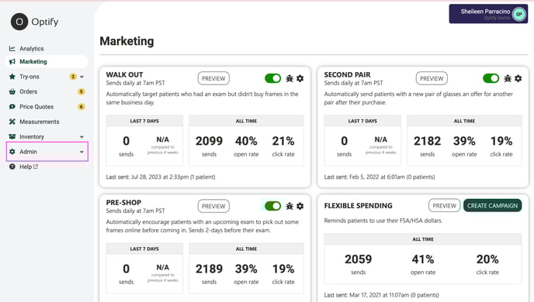Screen dimensions: 534x302
Task: Open Second Pair campaign settings gear
Action: click(x=518, y=78)
